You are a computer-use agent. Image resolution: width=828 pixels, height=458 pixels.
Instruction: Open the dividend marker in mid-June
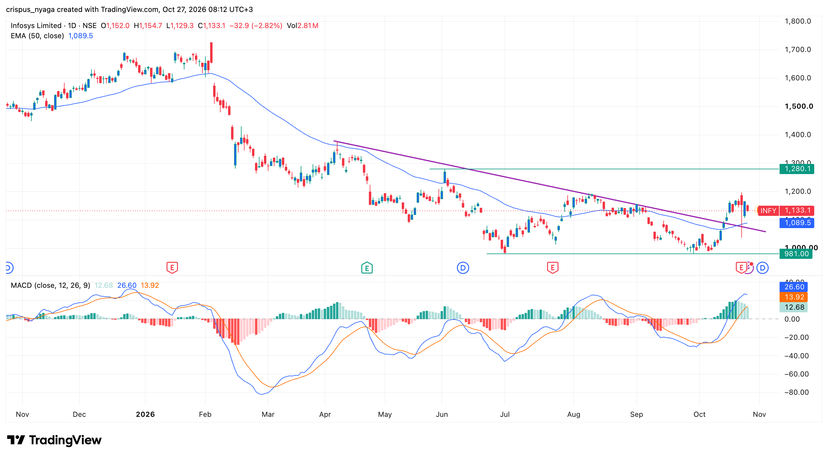(x=463, y=268)
